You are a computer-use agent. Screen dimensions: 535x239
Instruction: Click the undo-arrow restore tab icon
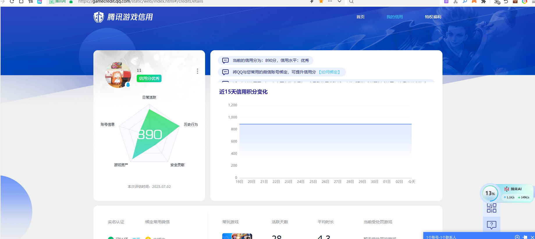pos(506,1)
